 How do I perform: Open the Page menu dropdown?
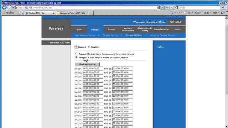click(x=198, y=13)
